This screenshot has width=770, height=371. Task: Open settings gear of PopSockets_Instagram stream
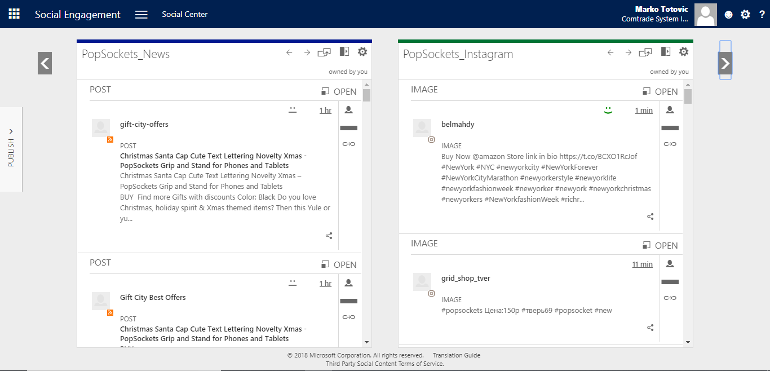click(x=684, y=52)
